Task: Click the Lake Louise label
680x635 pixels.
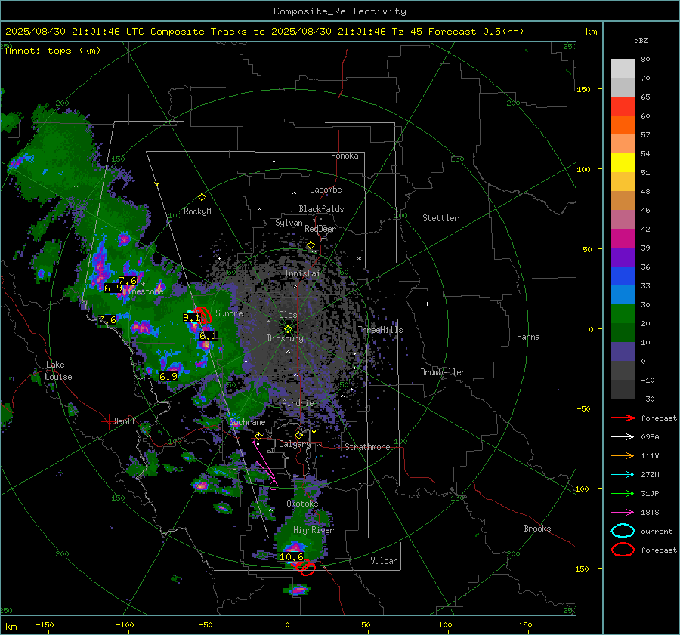Action: [x=58, y=371]
